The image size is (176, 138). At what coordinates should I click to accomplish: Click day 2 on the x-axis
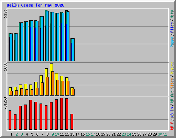[x=16, y=134]
